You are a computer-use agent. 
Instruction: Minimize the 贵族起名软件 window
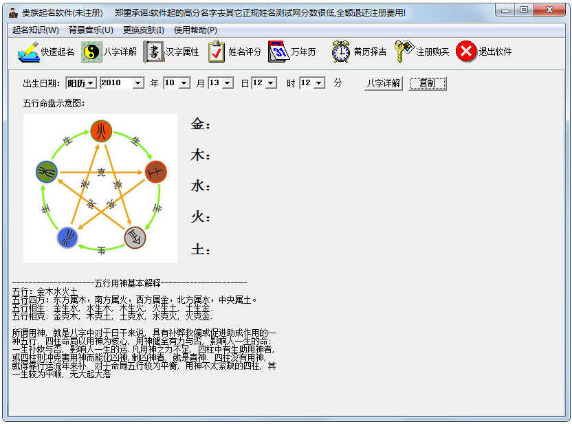505,10
